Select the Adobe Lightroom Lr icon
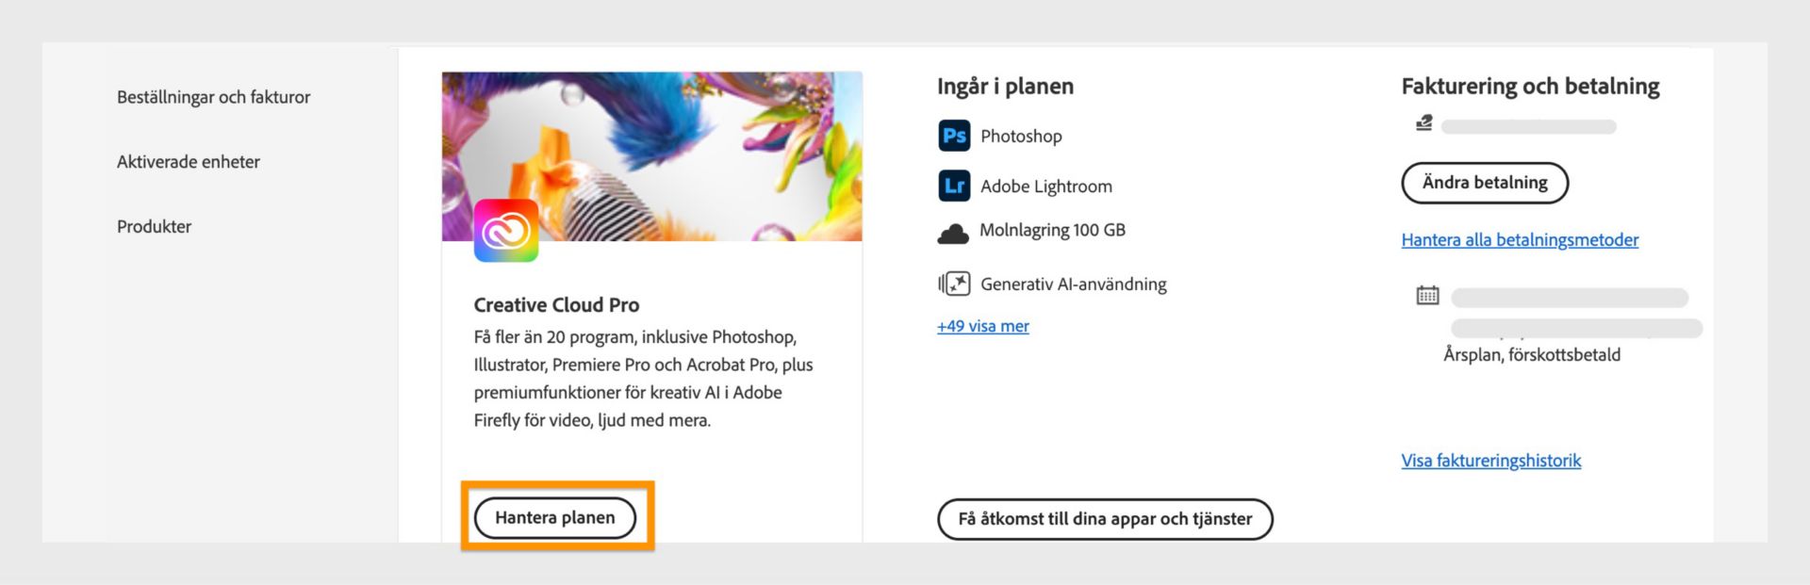The image size is (1810, 585). 953,186
